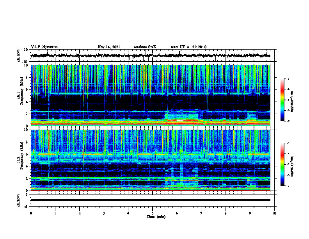
Task: Click the ch.1 low-frequency burst near minute 6
Action: (x=181, y=118)
